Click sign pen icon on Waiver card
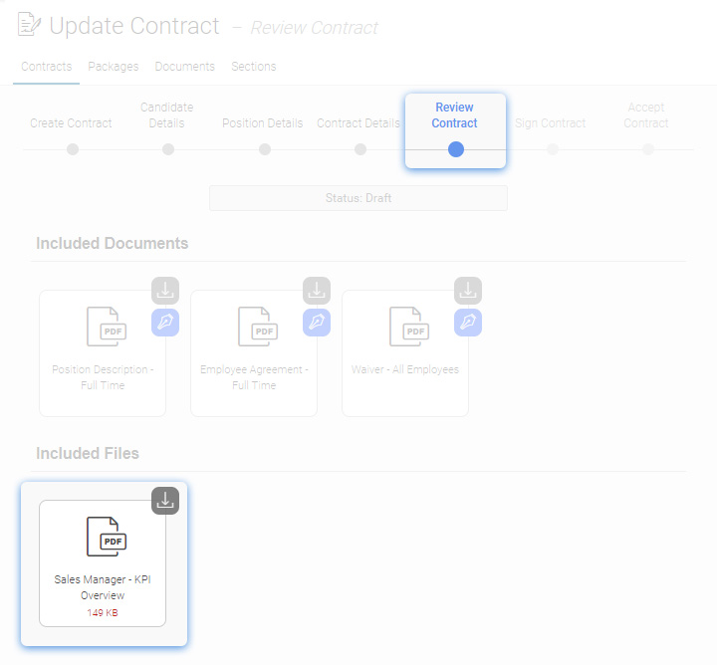The image size is (717, 665). click(468, 323)
